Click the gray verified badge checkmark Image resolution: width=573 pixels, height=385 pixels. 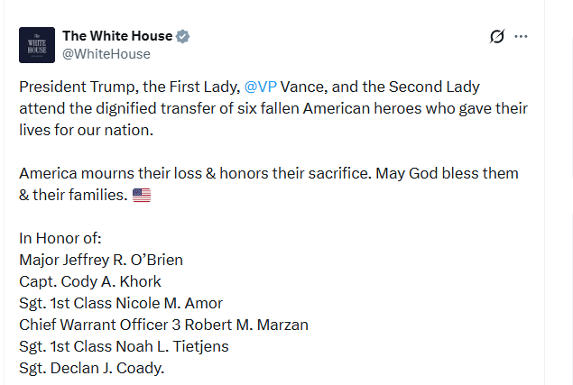(x=182, y=36)
